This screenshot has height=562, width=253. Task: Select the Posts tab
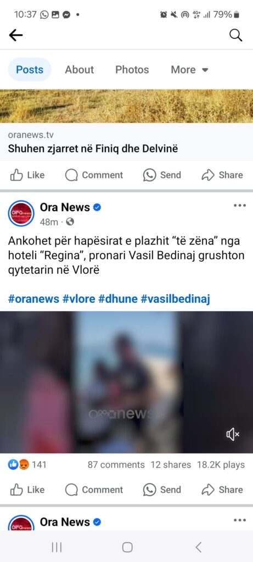pos(30,70)
